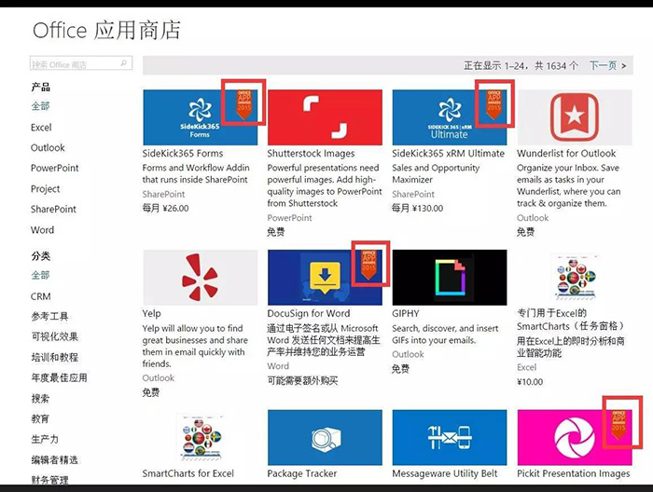Open the SmartCharts for Excel flags thumbnail

pos(201,437)
